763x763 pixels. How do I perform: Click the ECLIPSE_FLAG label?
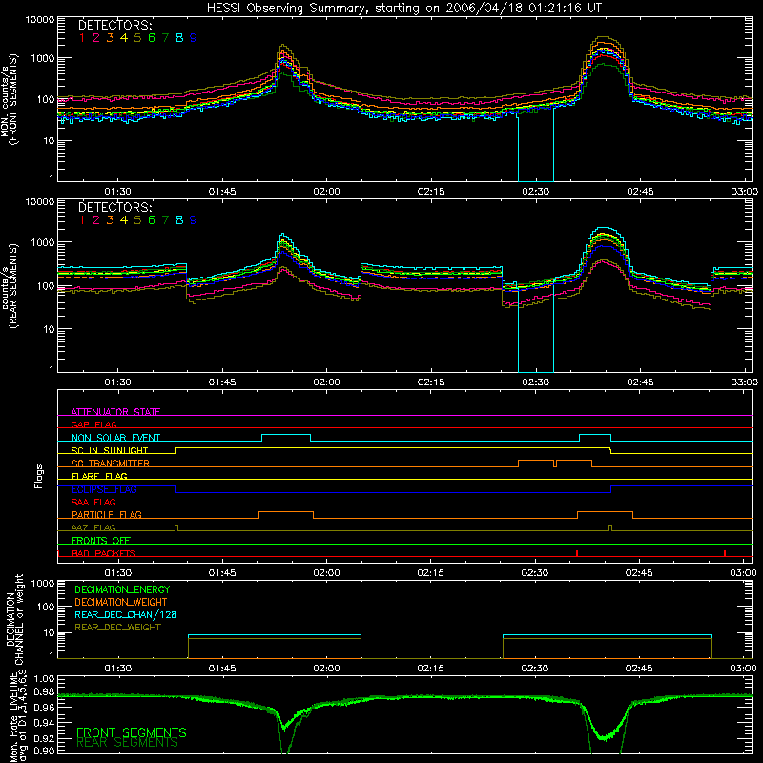[104, 489]
